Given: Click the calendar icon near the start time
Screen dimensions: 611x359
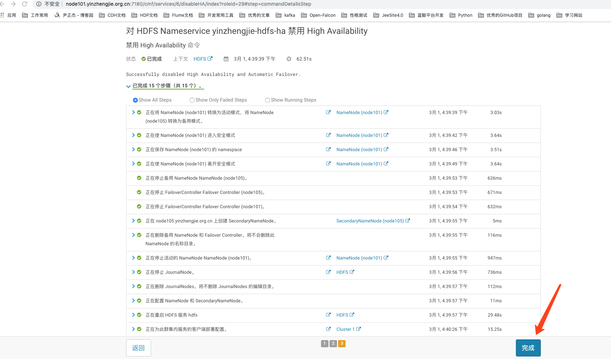Looking at the screenshot, I should [x=226, y=58].
